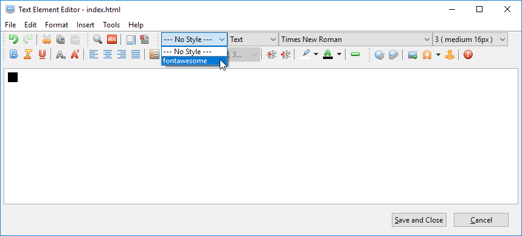522x236 pixels.
Task: Insert special character via Omega icon
Action: 427,55
